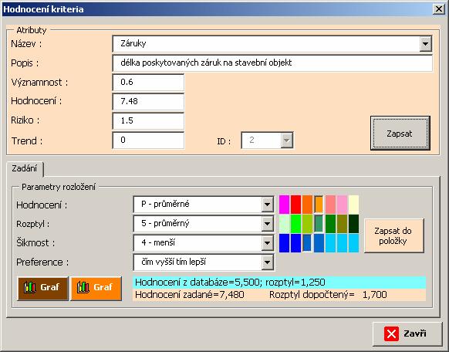Open the Název dropdown showing Záruky
Viewport: 449px width, 352px height.
[x=426, y=44]
